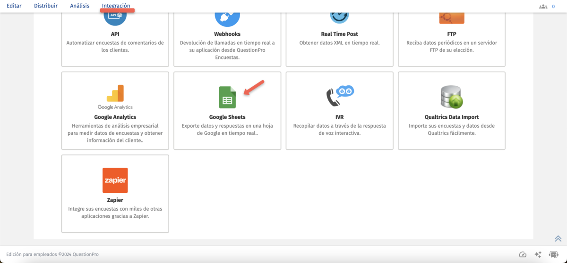Viewport: 567px width, 263px height.
Task: Select the Integración tab
Action: coord(116,6)
